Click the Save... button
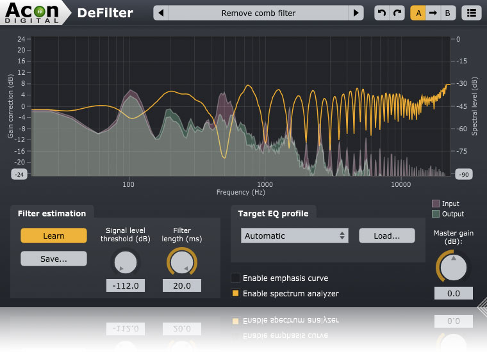Image resolution: width=487 pixels, height=352 pixels. coord(54,259)
